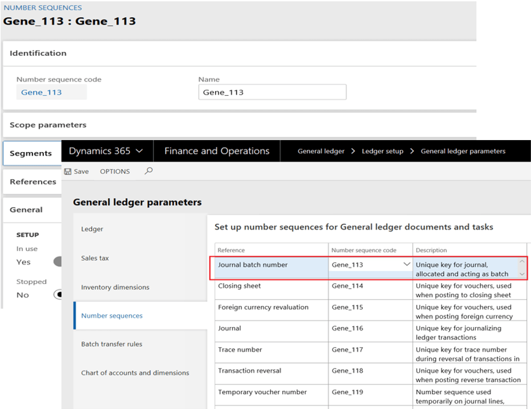Click the search magnifier icon
531x409 pixels.
[x=149, y=171]
